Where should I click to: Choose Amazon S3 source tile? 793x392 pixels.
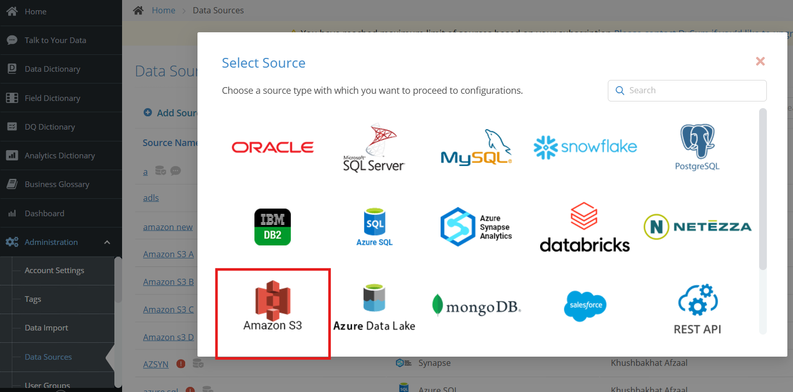click(272, 305)
